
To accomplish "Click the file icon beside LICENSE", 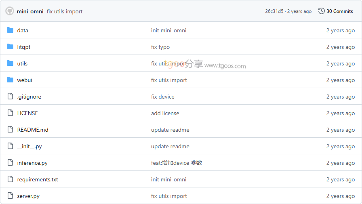I will pyautogui.click(x=10, y=113).
